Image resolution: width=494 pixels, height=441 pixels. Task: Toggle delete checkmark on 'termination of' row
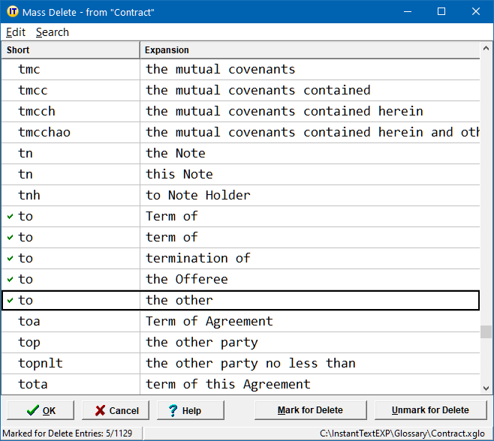pos(10,258)
